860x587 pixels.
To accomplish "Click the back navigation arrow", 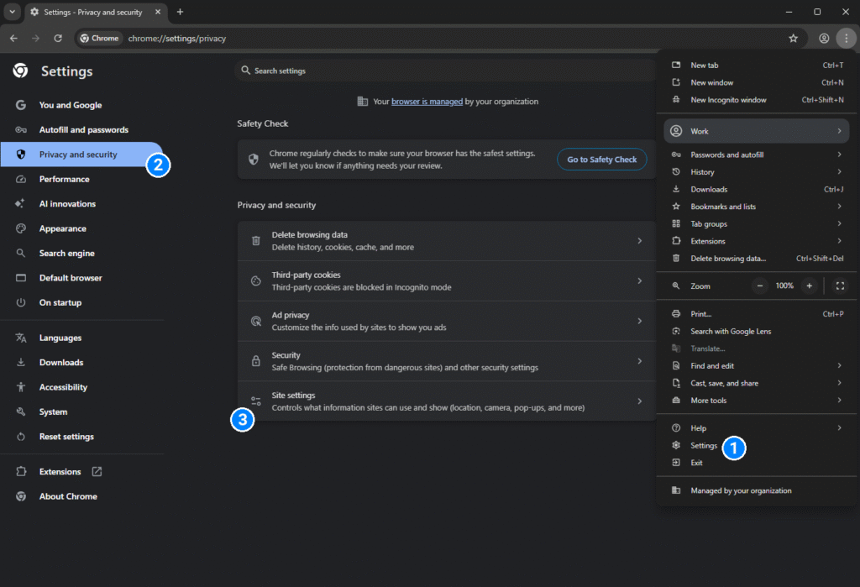I will pyautogui.click(x=13, y=39).
